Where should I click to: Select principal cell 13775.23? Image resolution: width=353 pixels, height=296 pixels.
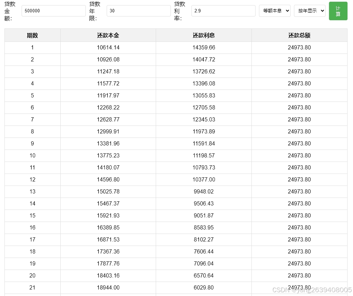(108, 155)
